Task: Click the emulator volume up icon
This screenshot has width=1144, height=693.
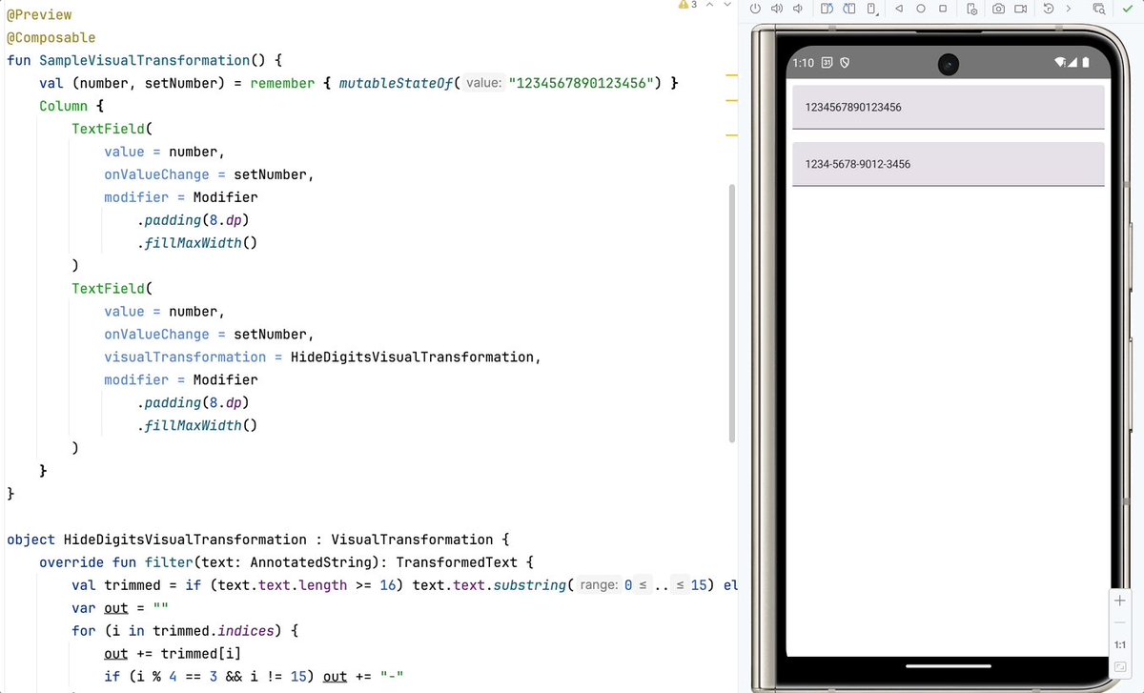Action: (777, 9)
